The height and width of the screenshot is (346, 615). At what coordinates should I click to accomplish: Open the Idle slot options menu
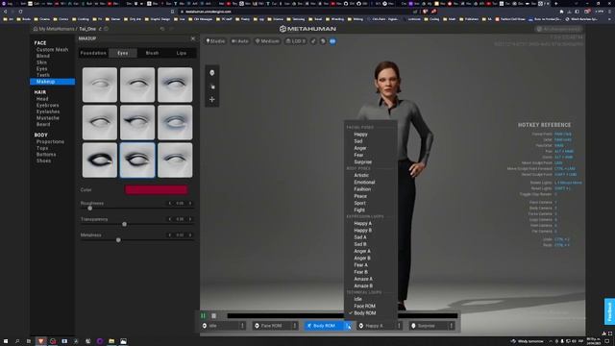(242, 326)
